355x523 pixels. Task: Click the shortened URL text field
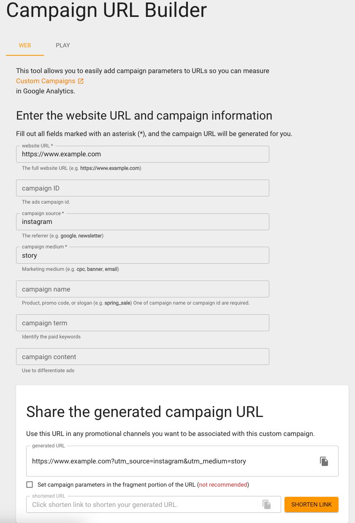click(x=144, y=504)
